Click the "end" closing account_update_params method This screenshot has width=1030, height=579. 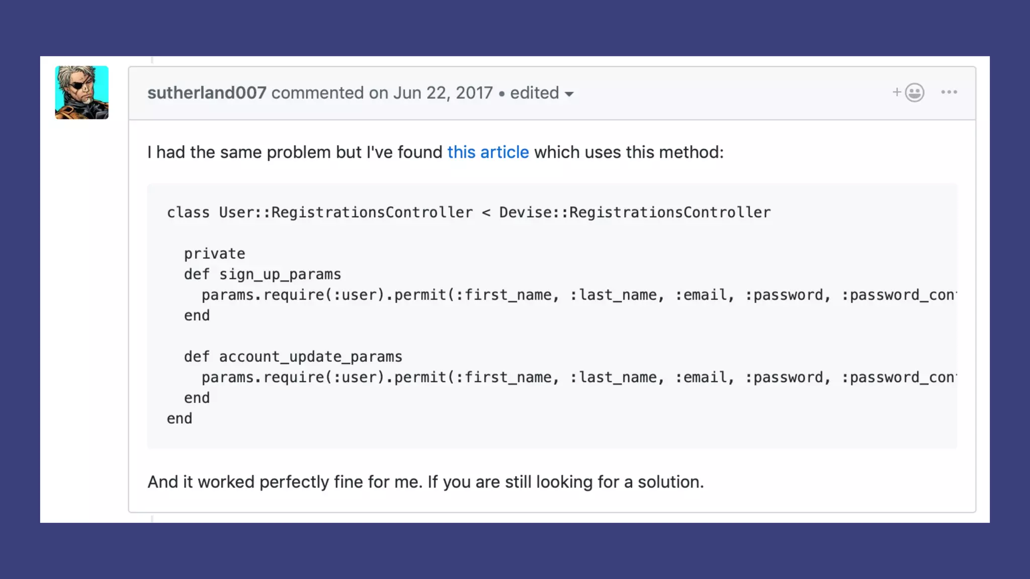coord(197,398)
